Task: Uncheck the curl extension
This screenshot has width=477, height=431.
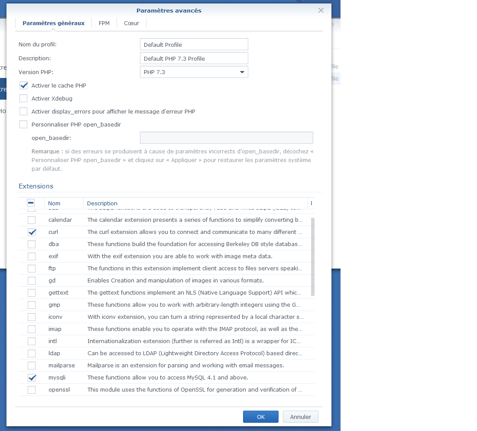Action: click(x=32, y=232)
